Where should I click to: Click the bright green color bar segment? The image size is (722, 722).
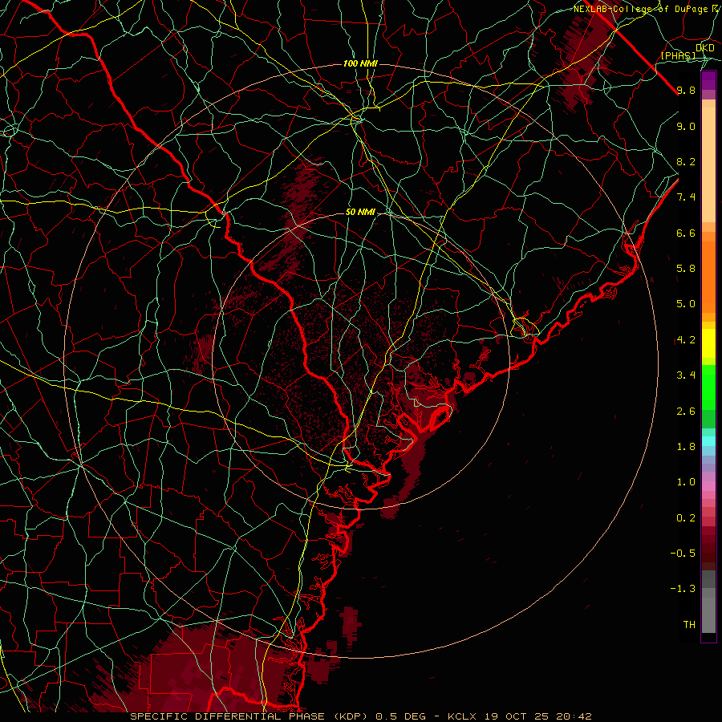(708, 387)
